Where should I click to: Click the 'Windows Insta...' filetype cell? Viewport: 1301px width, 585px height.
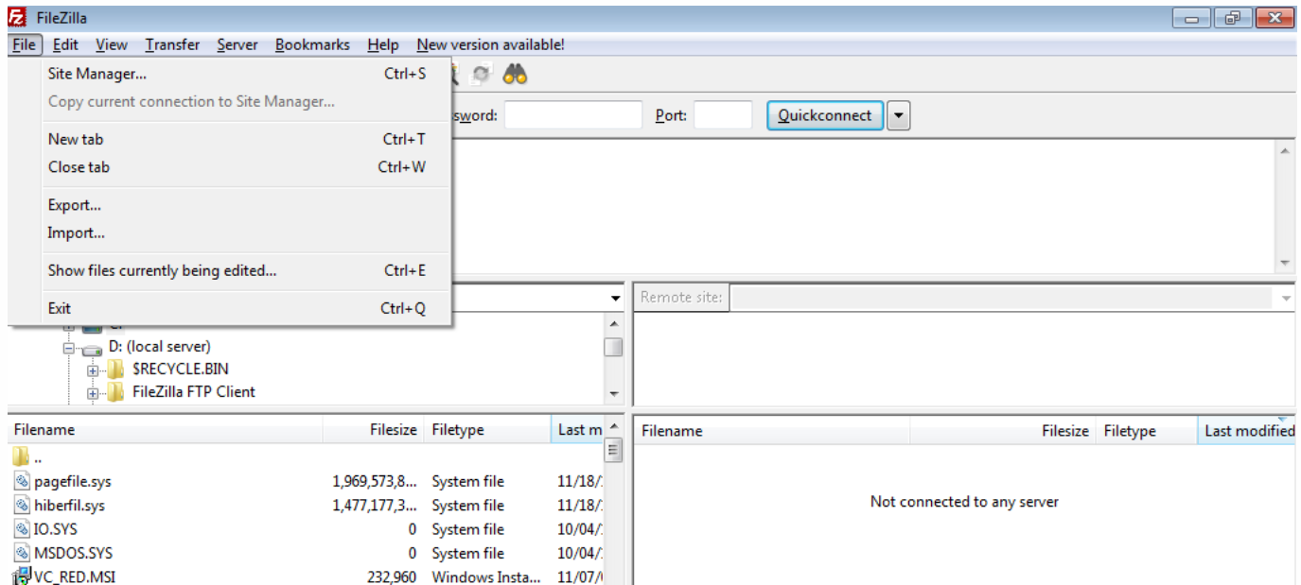coord(487,576)
